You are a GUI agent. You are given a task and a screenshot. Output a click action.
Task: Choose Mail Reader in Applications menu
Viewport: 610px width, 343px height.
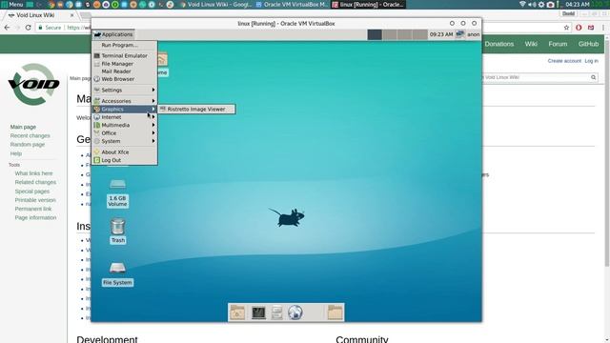[x=125, y=71]
